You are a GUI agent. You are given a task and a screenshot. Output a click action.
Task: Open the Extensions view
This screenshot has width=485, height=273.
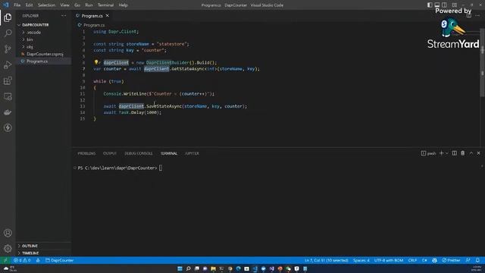point(8,80)
